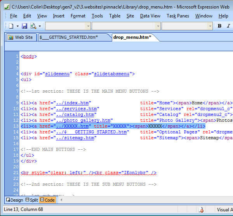Click the ../services.htm link in code

coord(76,109)
